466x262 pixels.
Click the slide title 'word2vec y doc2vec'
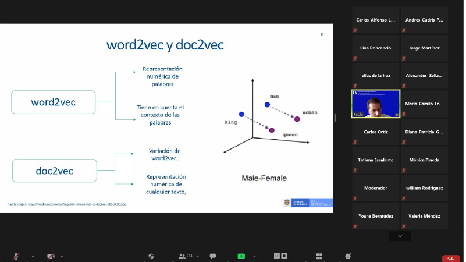tap(165, 45)
